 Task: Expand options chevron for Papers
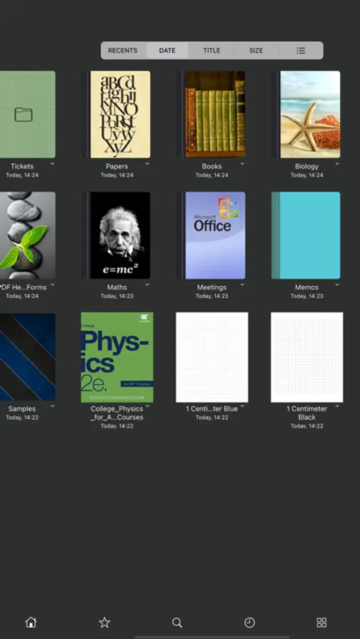coord(148,163)
